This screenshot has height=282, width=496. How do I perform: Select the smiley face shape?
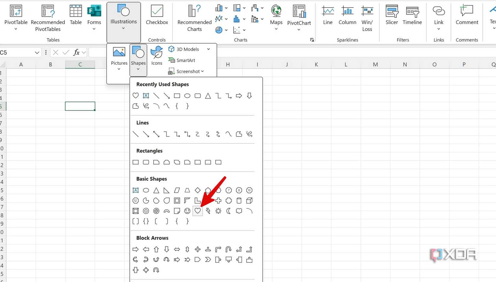[x=187, y=211]
